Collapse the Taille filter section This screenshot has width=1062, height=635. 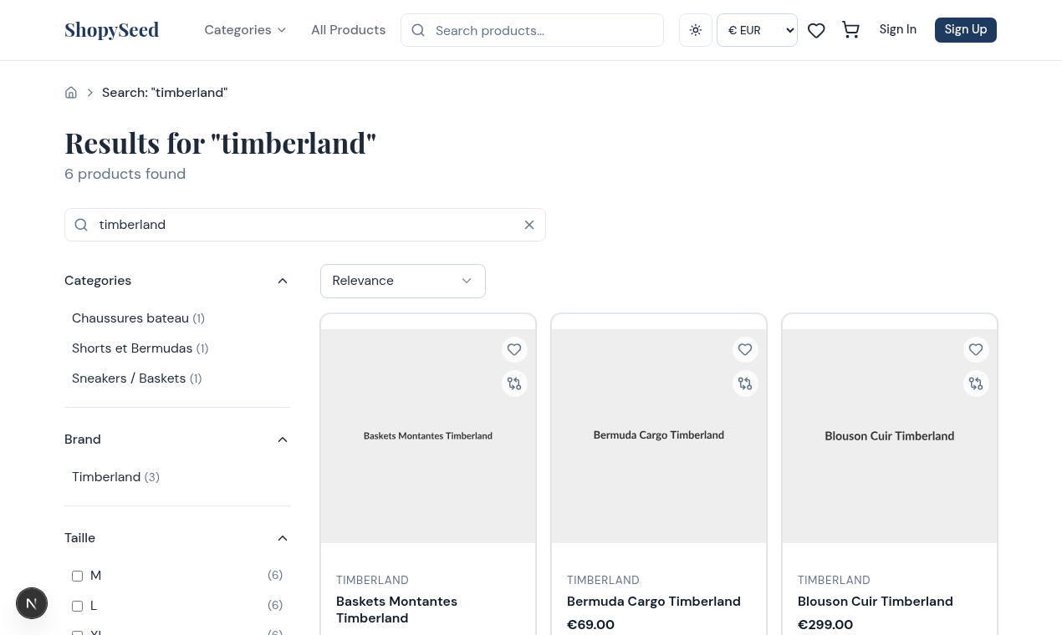point(177,538)
